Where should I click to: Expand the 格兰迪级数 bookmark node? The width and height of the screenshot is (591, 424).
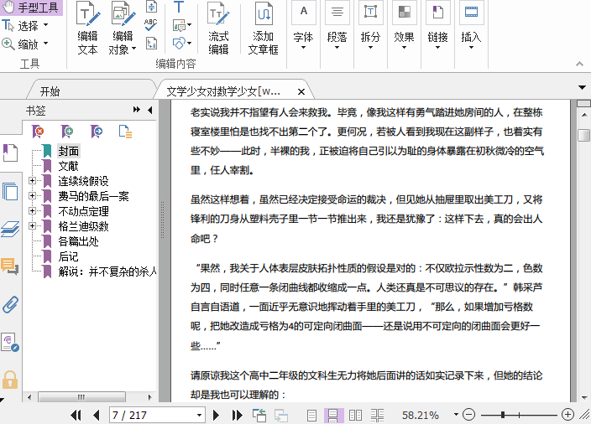[32, 226]
